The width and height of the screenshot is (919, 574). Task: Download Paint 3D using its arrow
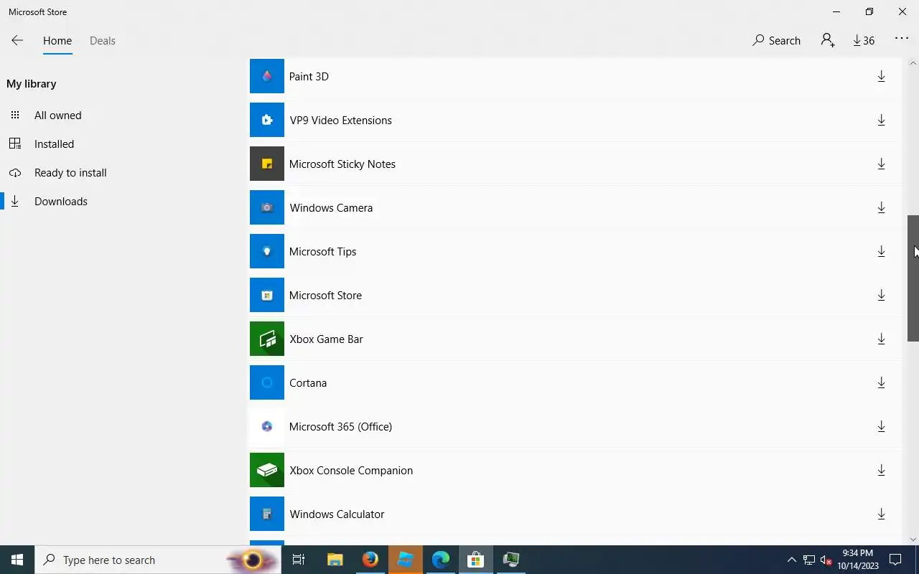coord(881,76)
